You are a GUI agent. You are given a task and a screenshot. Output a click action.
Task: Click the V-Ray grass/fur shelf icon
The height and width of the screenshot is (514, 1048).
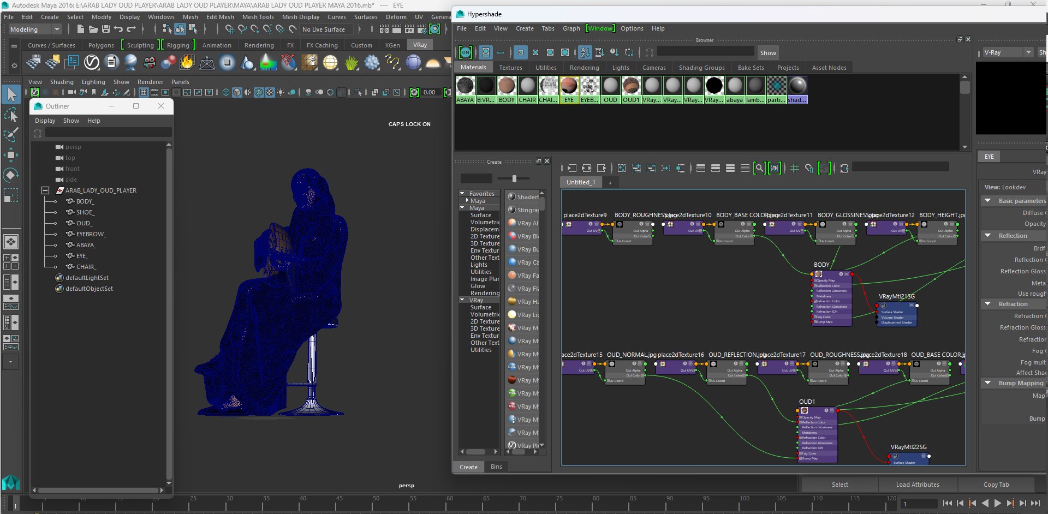351,62
